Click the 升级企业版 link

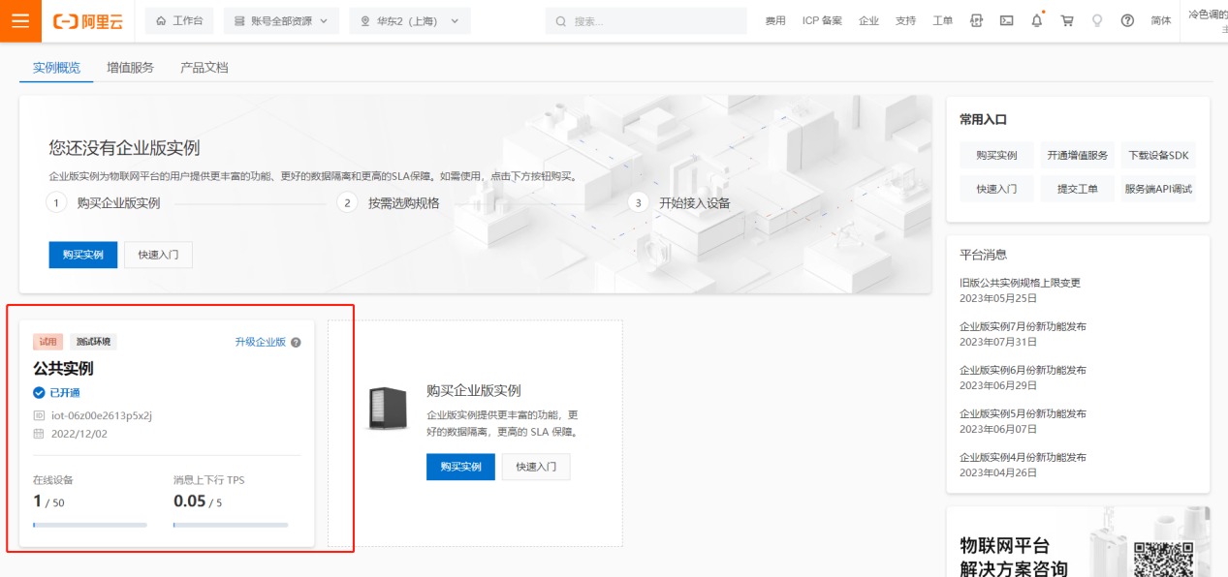pyautogui.click(x=260, y=343)
